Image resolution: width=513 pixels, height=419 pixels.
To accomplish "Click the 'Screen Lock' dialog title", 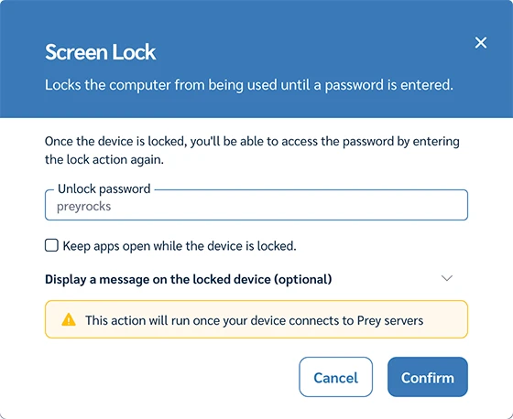I will pyautogui.click(x=101, y=52).
